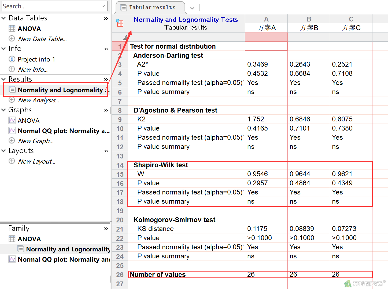Click Shapiro-Wilk P value 0.2957
Viewport: 388px width, 289px height.
pos(257,183)
